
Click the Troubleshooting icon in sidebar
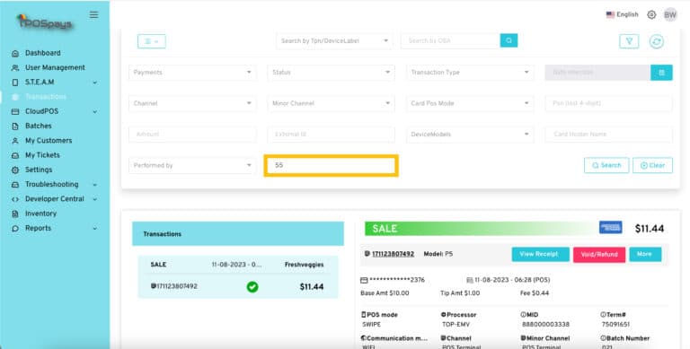click(x=15, y=185)
